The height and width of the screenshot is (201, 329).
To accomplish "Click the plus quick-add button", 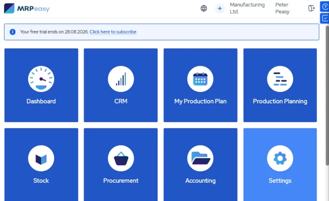I will pyautogui.click(x=220, y=8).
